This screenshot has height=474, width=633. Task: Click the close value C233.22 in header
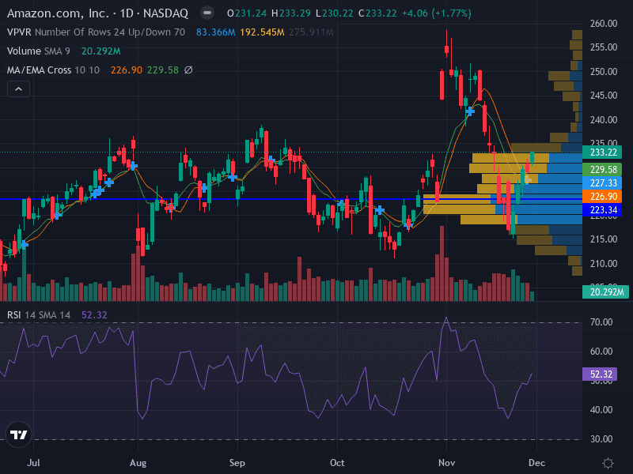point(377,13)
